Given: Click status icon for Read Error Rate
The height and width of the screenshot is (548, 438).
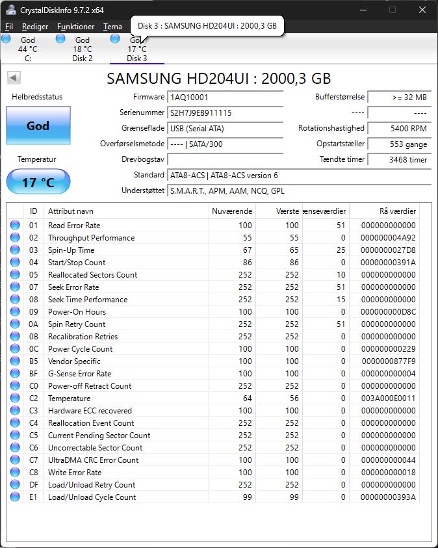Looking at the screenshot, I should (x=15, y=225).
